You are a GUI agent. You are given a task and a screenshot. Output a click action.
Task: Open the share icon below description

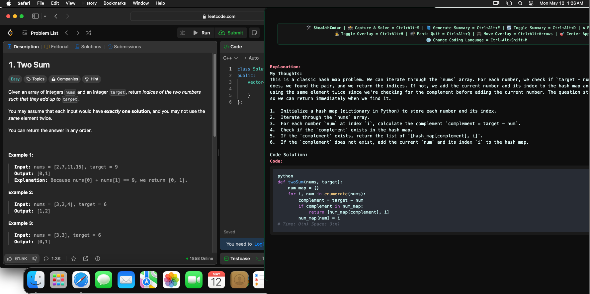(x=86, y=259)
